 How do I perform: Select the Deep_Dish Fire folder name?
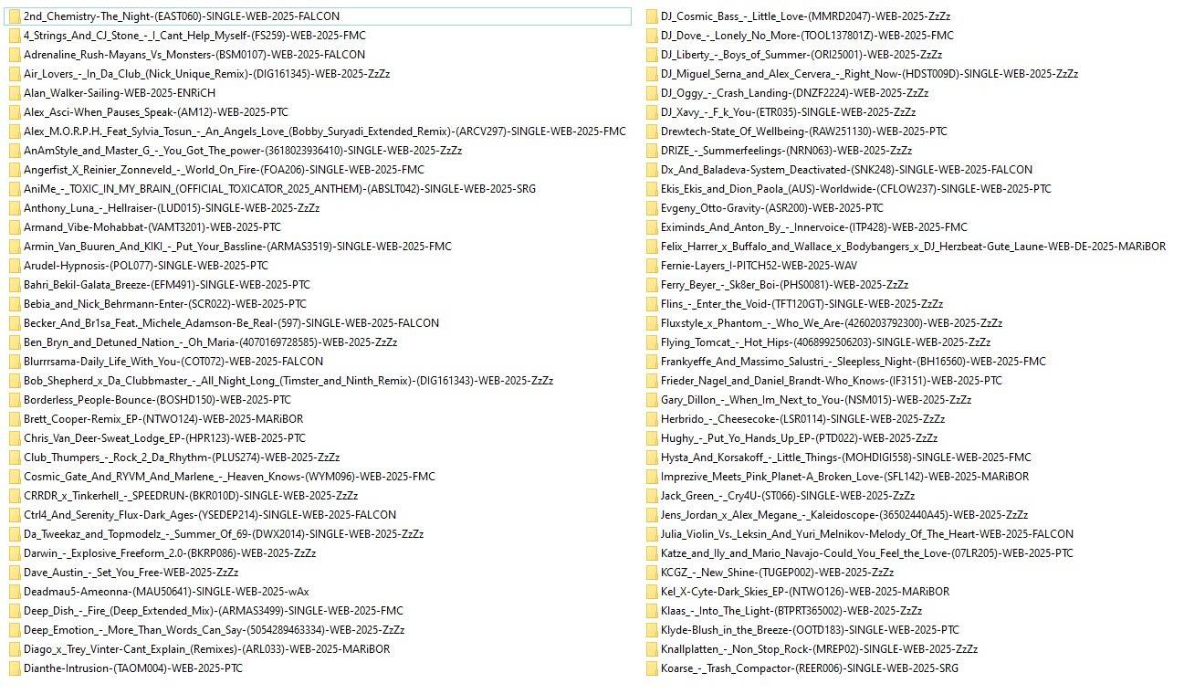pyautogui.click(x=214, y=611)
